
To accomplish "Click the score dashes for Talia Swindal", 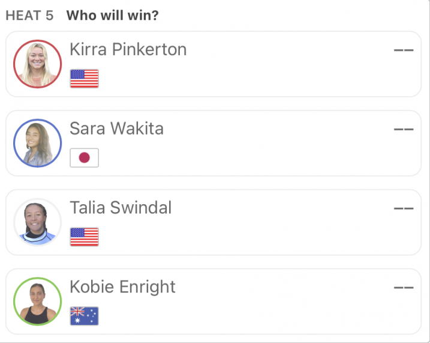I will (404, 208).
